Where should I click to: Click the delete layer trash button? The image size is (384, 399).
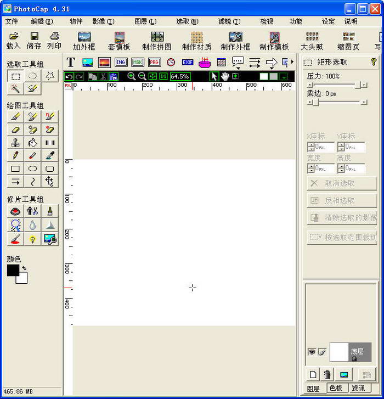327,374
